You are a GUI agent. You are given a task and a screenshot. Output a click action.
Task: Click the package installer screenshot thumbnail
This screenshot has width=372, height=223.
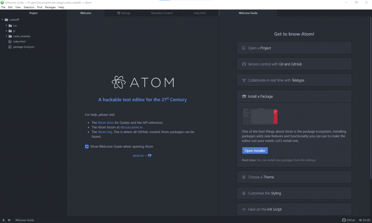[260, 116]
